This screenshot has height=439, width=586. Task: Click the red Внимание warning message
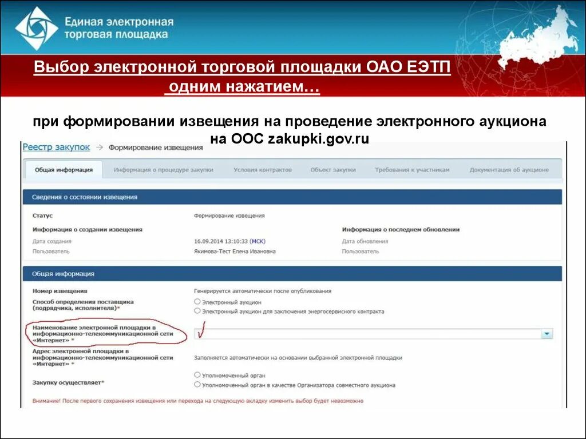197,401
